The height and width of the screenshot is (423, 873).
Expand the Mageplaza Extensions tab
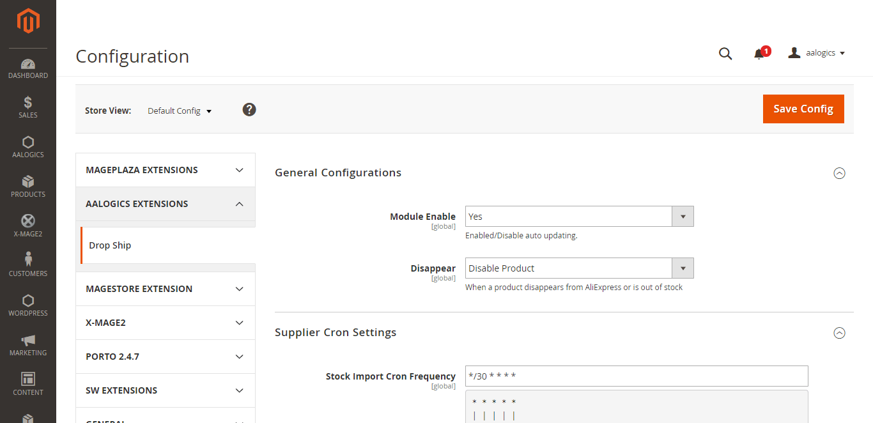tap(166, 170)
